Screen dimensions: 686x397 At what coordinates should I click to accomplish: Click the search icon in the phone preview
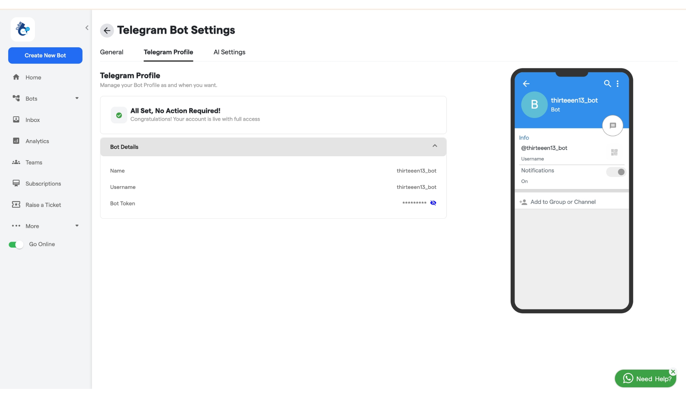click(607, 83)
